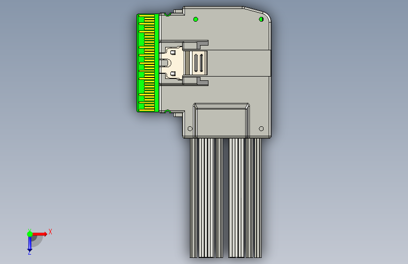408x264 pixels.
Task: Click the red X axis arrow of triad
Action: [x=40, y=234]
